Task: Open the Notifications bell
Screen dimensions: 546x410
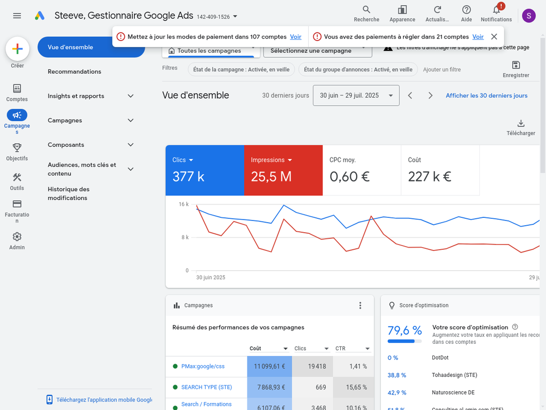Action: [496, 14]
